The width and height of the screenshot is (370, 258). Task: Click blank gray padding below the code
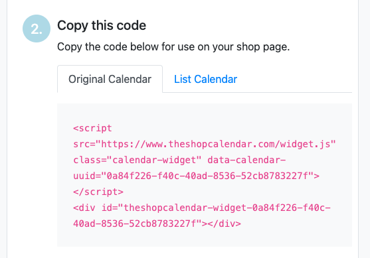pyautogui.click(x=205, y=239)
